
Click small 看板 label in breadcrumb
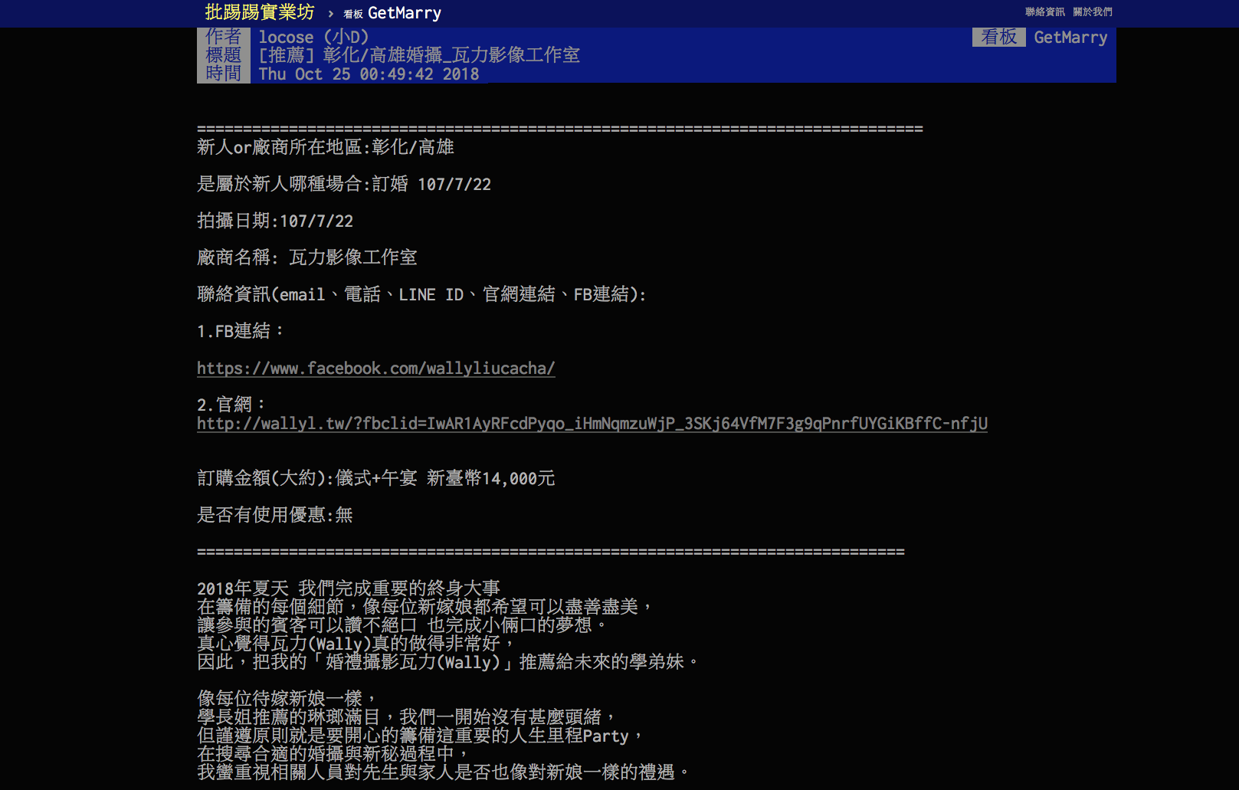[353, 14]
